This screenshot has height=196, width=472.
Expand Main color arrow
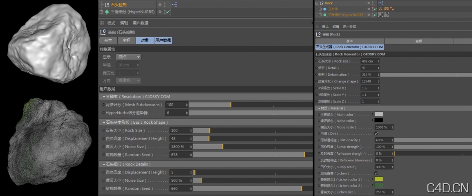tap(373, 114)
